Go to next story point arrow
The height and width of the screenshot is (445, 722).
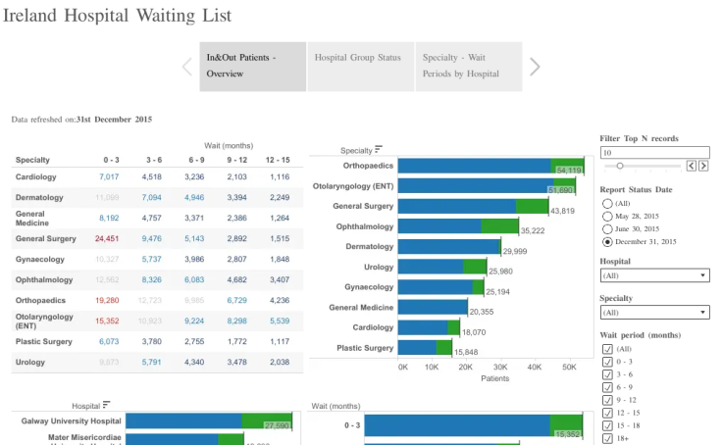click(x=535, y=67)
